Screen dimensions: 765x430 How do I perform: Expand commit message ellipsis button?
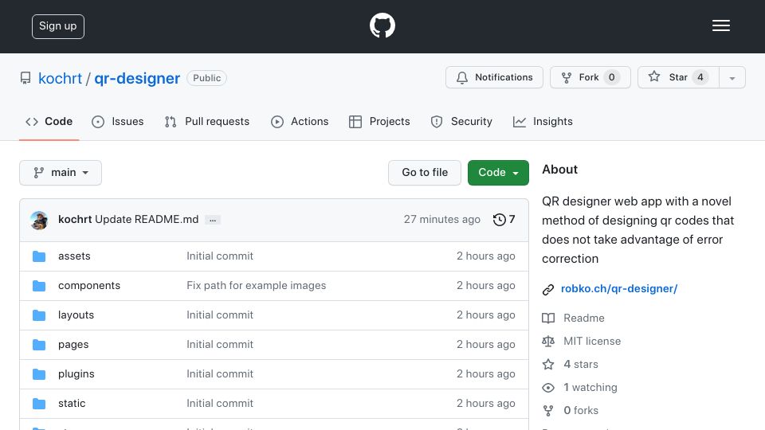coord(213,220)
